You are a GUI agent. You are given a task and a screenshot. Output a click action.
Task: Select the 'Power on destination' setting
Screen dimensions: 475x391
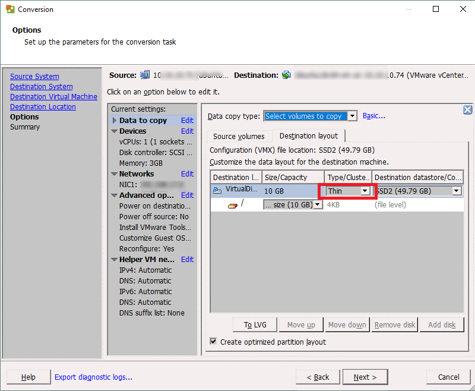155,206
